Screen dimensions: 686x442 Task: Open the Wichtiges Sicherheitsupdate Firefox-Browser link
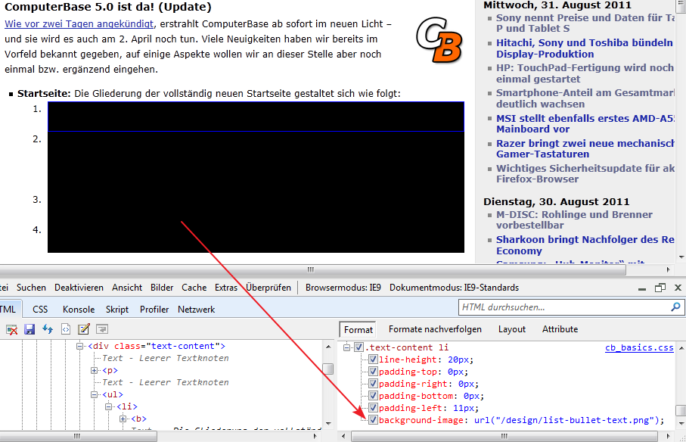(585, 173)
